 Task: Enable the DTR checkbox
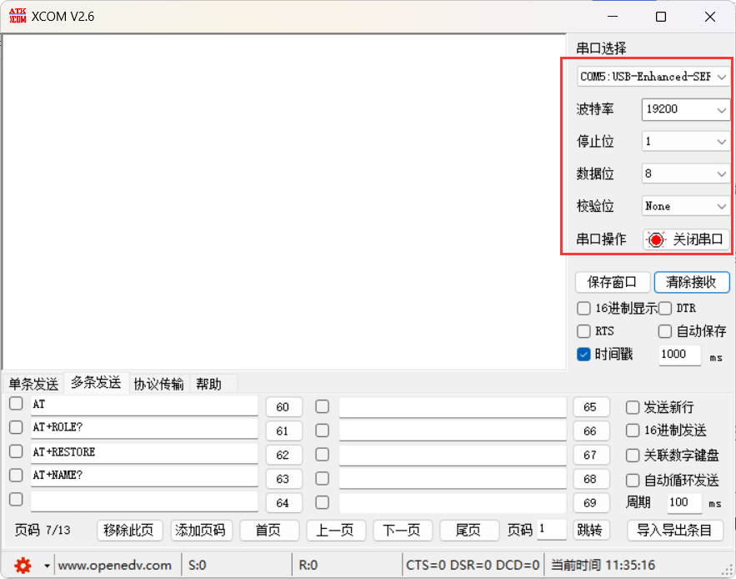click(665, 308)
